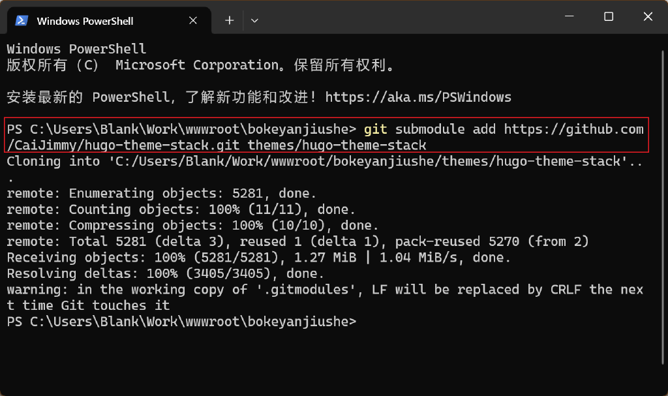Close the Windows PowerShell tab
The width and height of the screenshot is (668, 396).
pyautogui.click(x=192, y=20)
